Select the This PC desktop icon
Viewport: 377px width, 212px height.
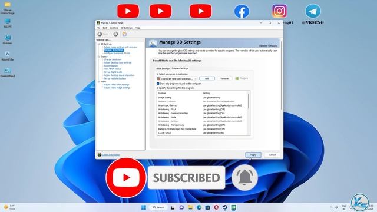coord(8,23)
